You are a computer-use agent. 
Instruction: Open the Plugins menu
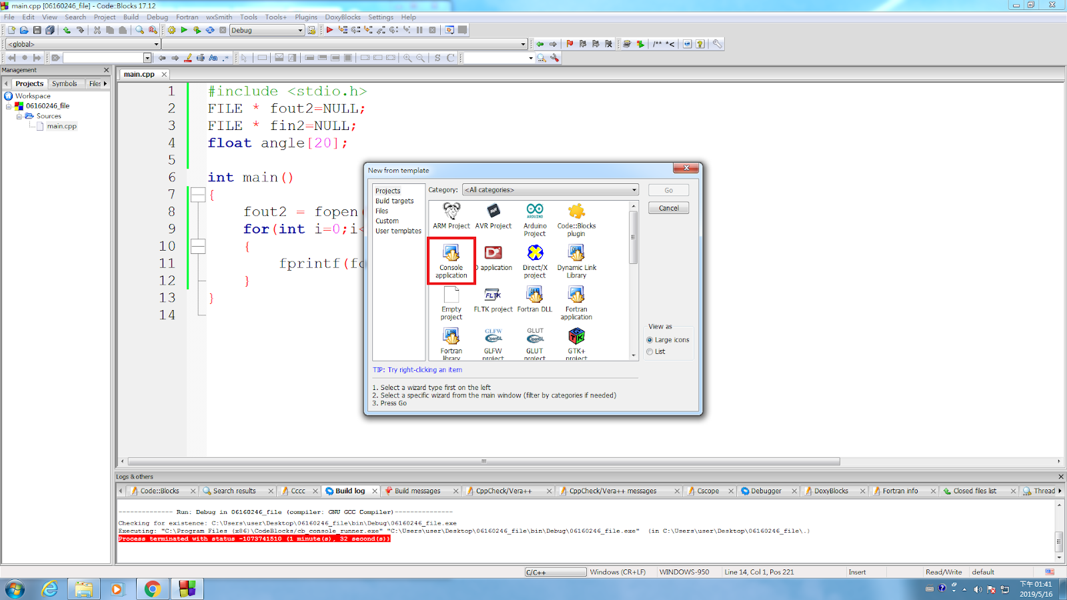pyautogui.click(x=306, y=17)
